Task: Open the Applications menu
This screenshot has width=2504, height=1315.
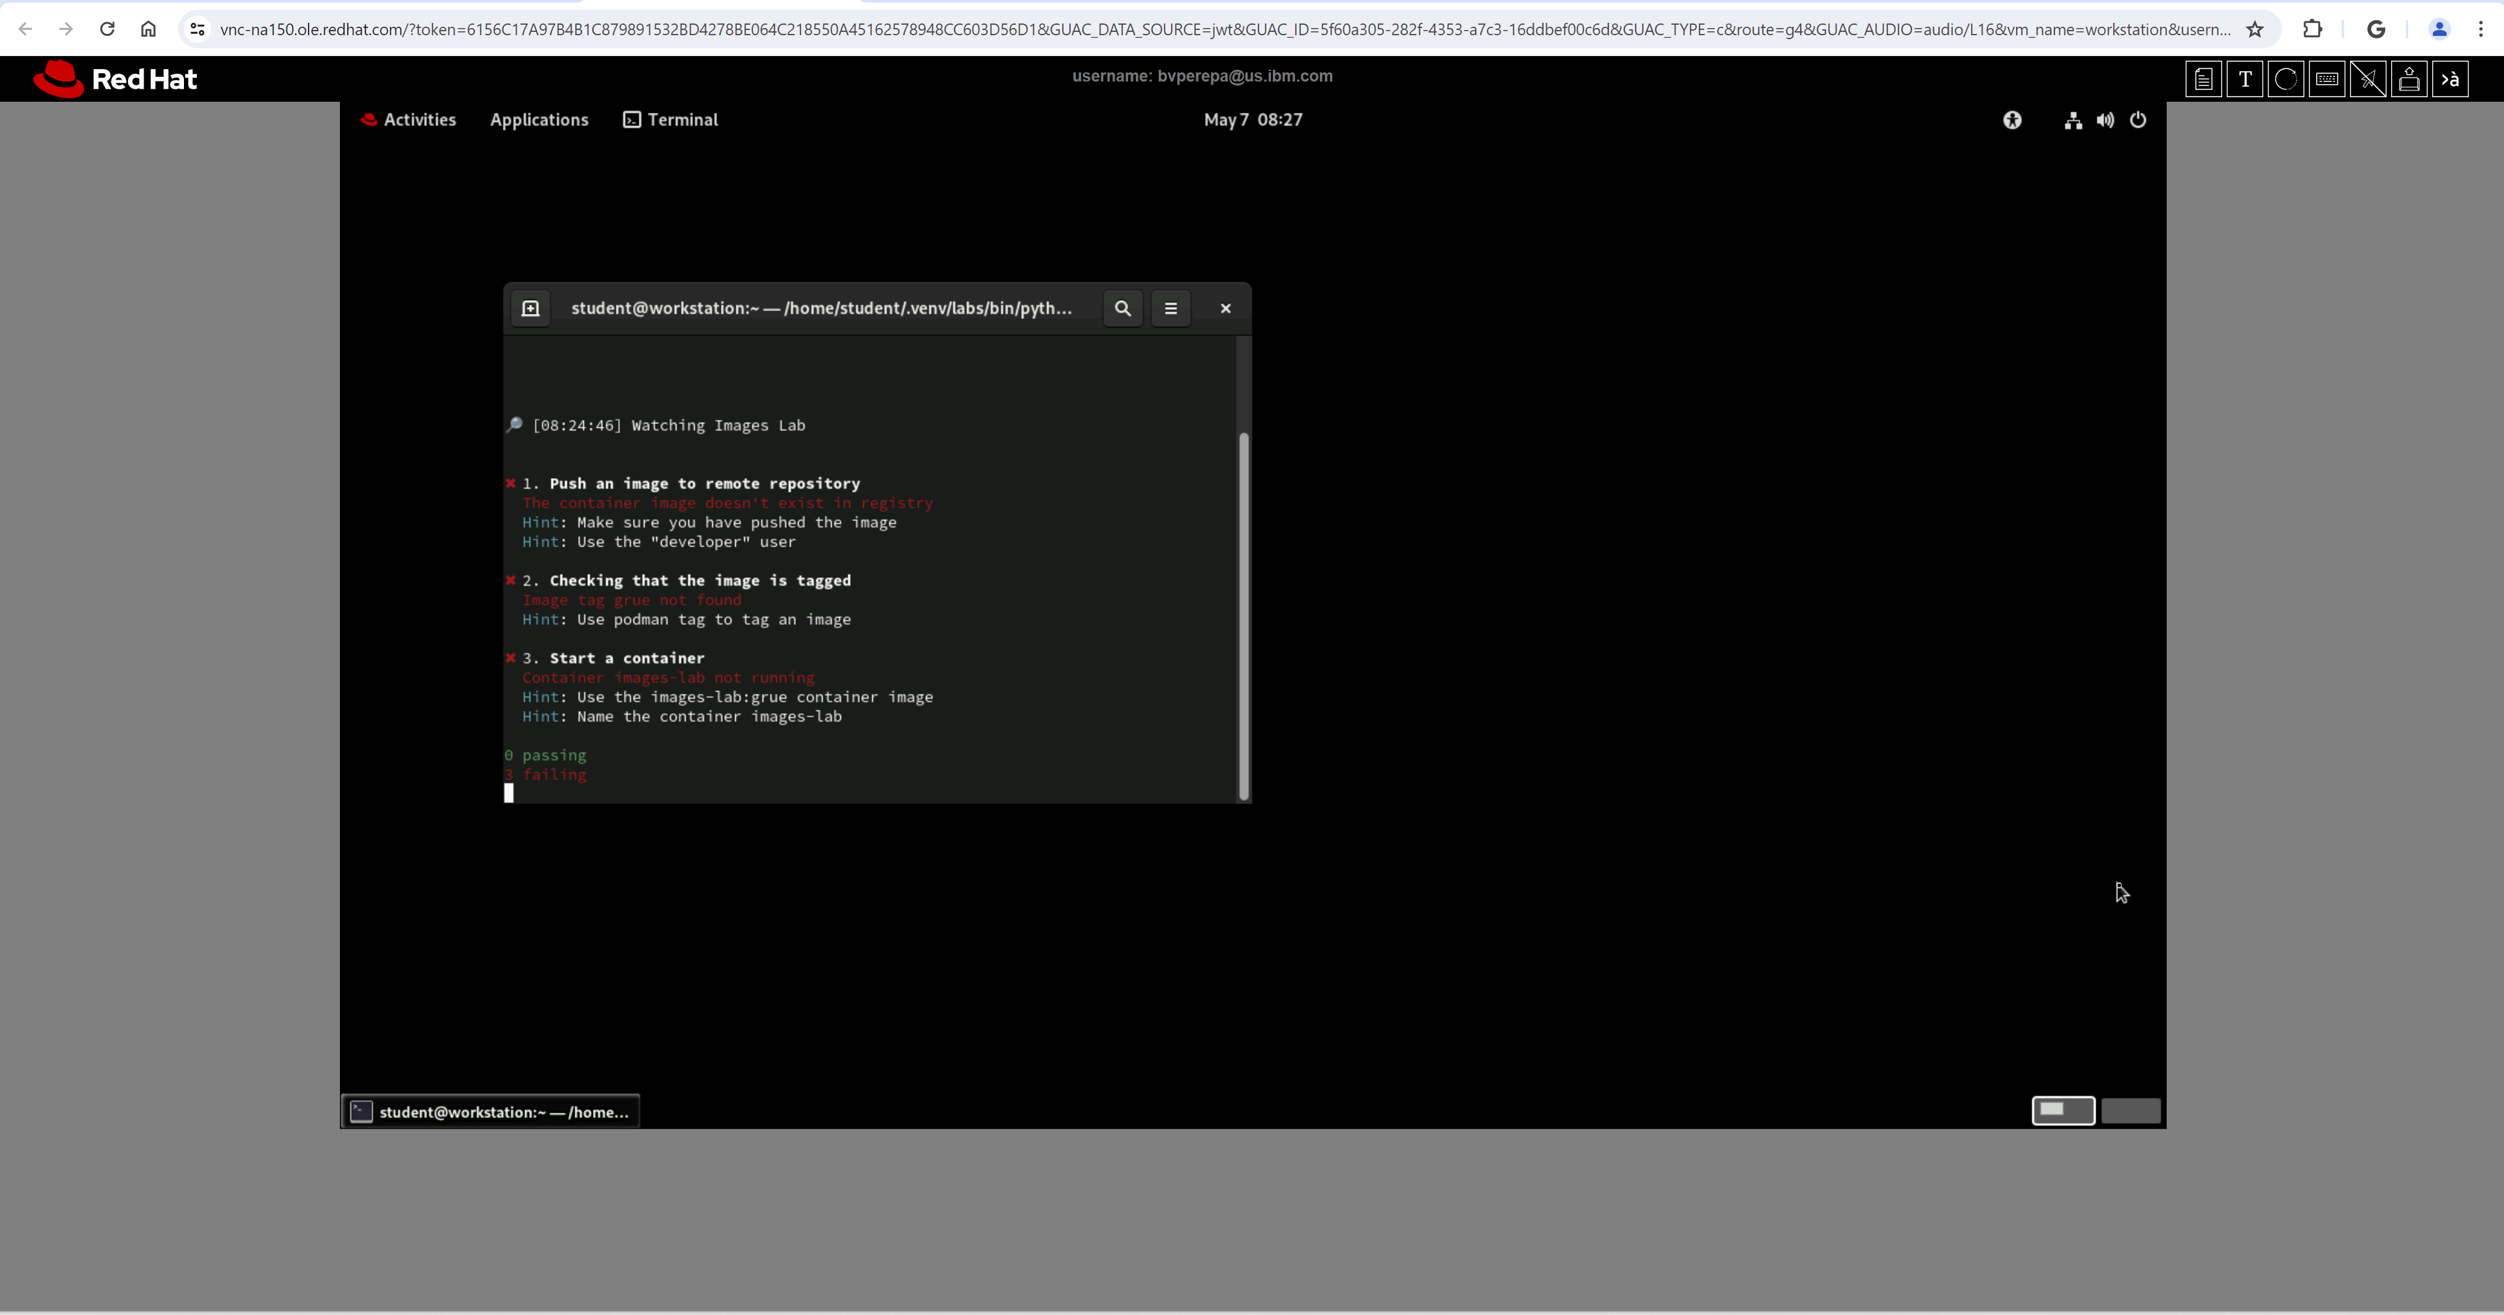Action: tap(540, 119)
